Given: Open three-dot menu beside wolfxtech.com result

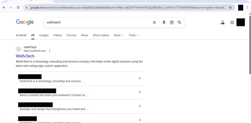Looking at the screenshot, I should 50,51.
